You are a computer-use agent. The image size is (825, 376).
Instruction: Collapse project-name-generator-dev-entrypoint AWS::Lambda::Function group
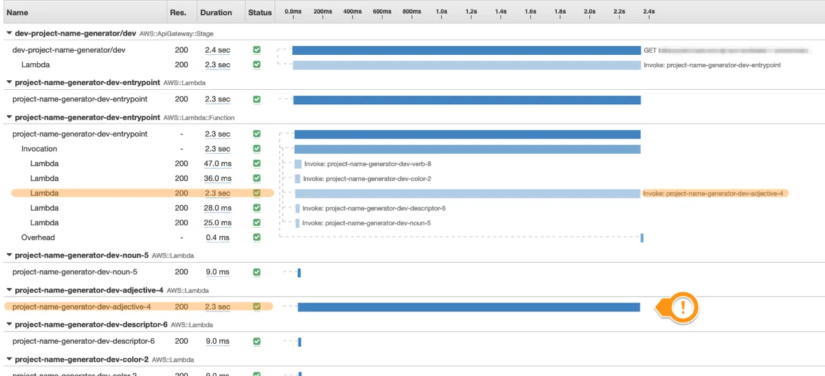click(x=9, y=117)
